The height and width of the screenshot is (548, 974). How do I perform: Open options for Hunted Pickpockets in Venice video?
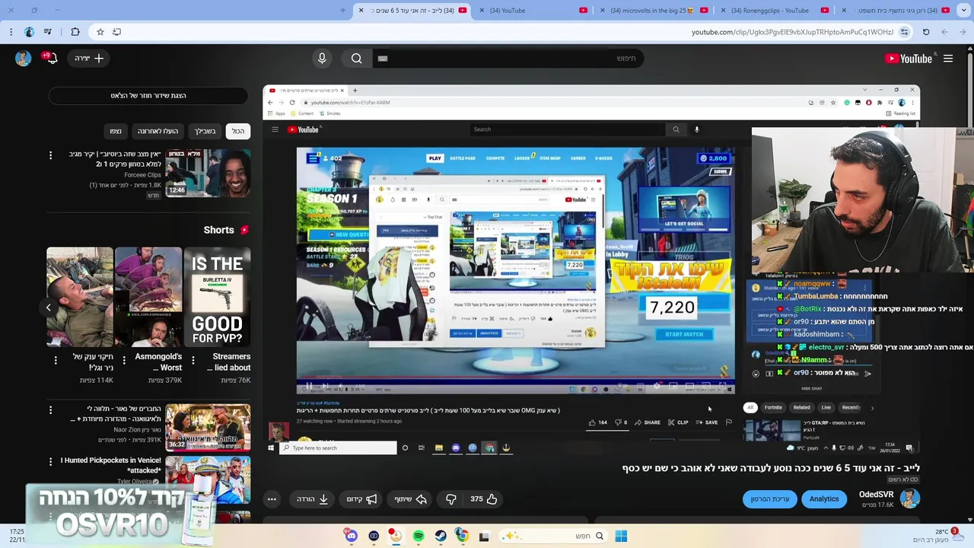tap(51, 461)
